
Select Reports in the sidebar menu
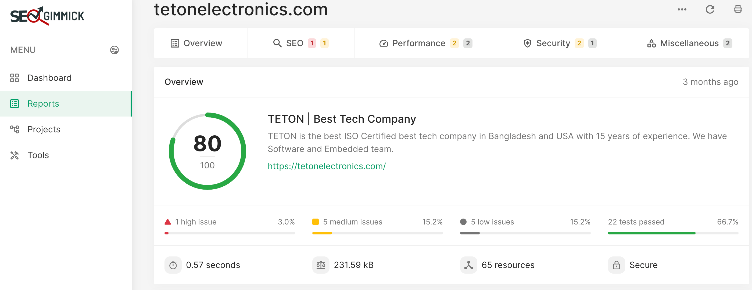43,104
